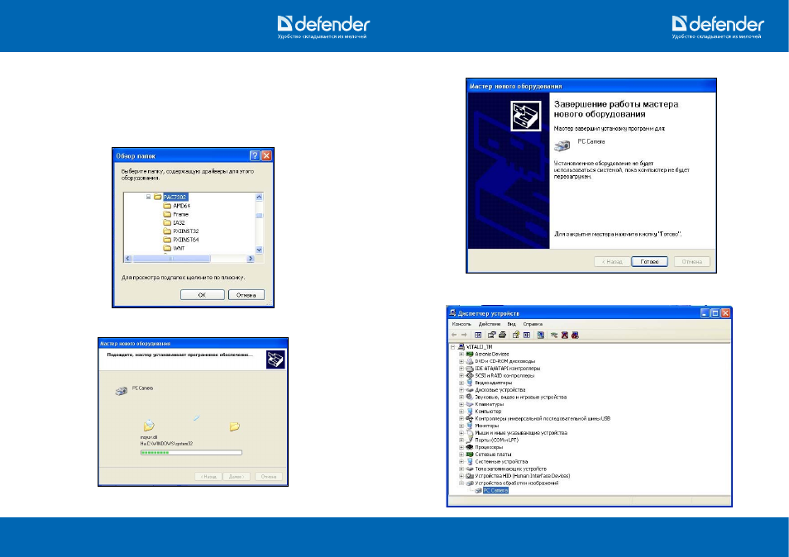
Task: Click the Back arrow in Device Manager toolbar
Action: click(454, 335)
